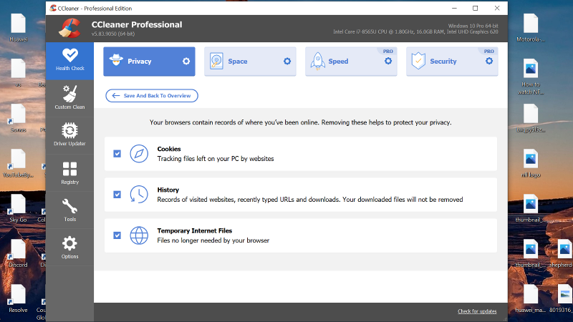Click 'Files no longer needed by your browser'

point(213,240)
